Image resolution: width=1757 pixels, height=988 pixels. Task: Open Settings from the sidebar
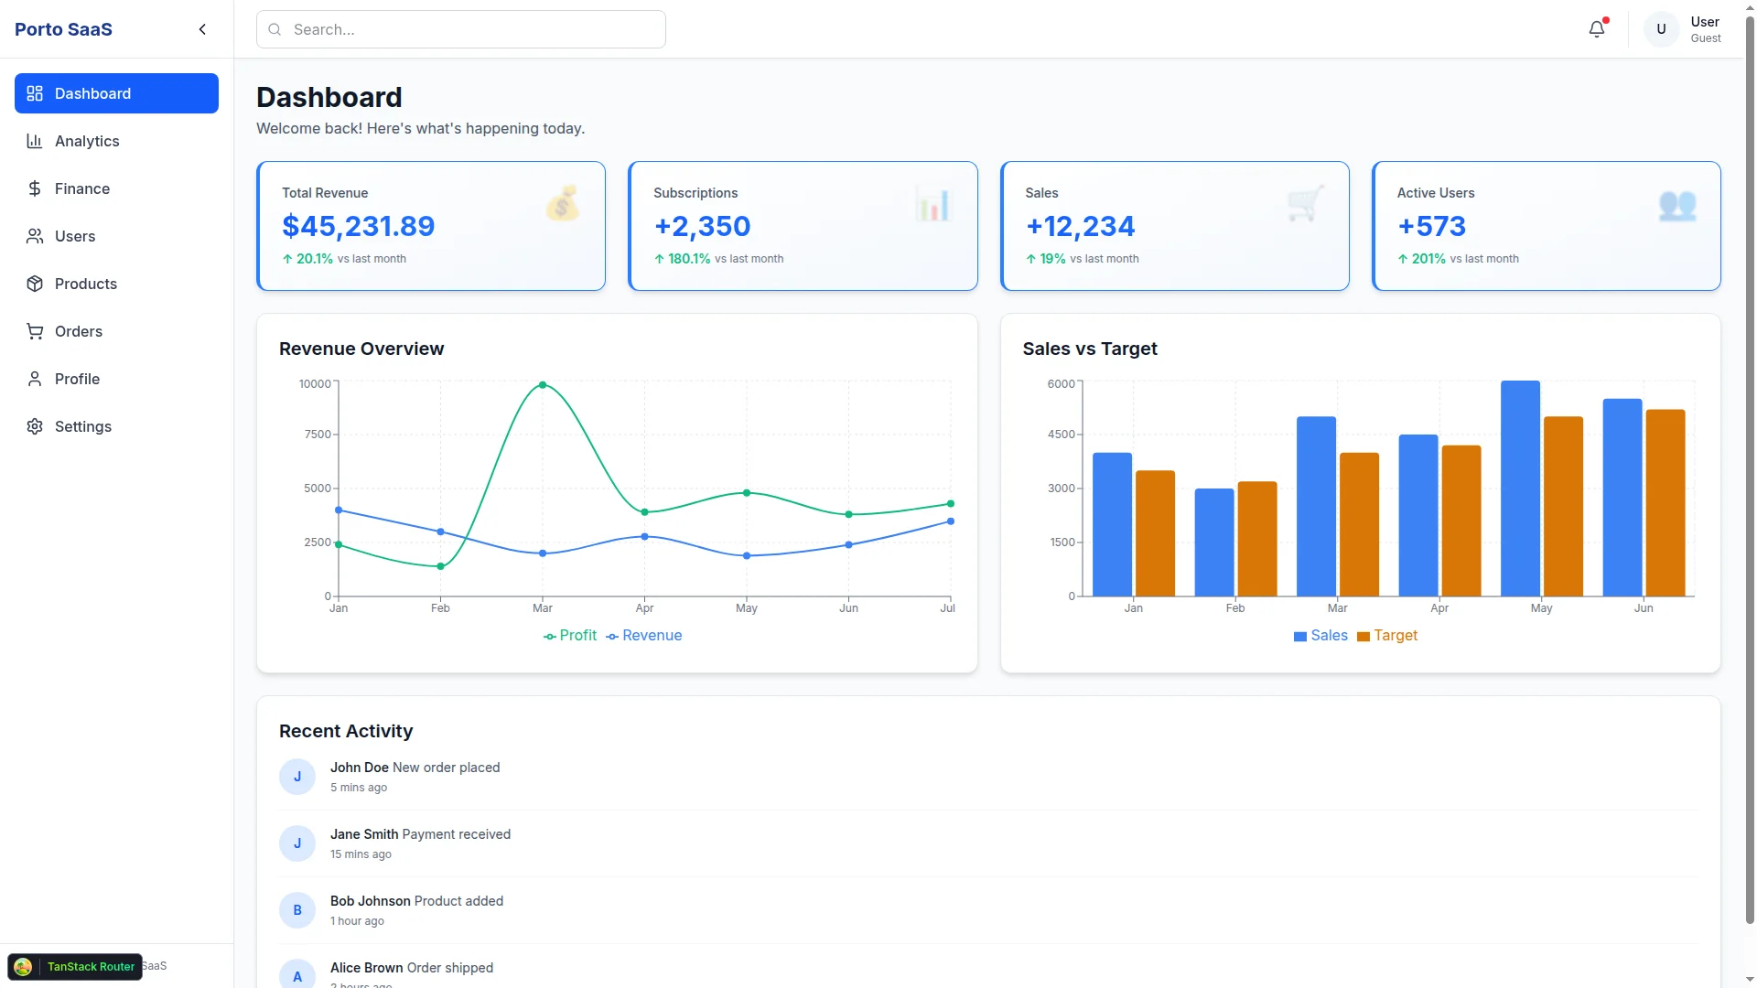click(x=116, y=426)
